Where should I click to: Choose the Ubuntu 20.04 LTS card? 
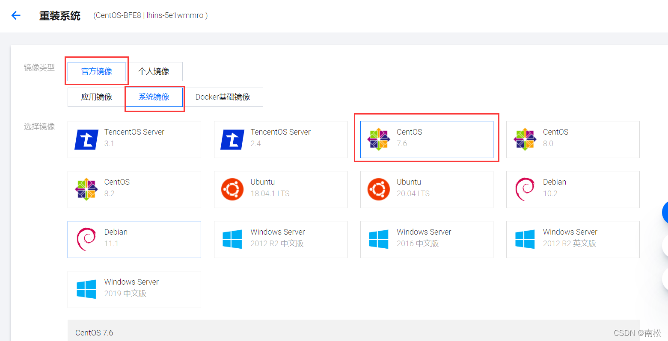click(427, 189)
